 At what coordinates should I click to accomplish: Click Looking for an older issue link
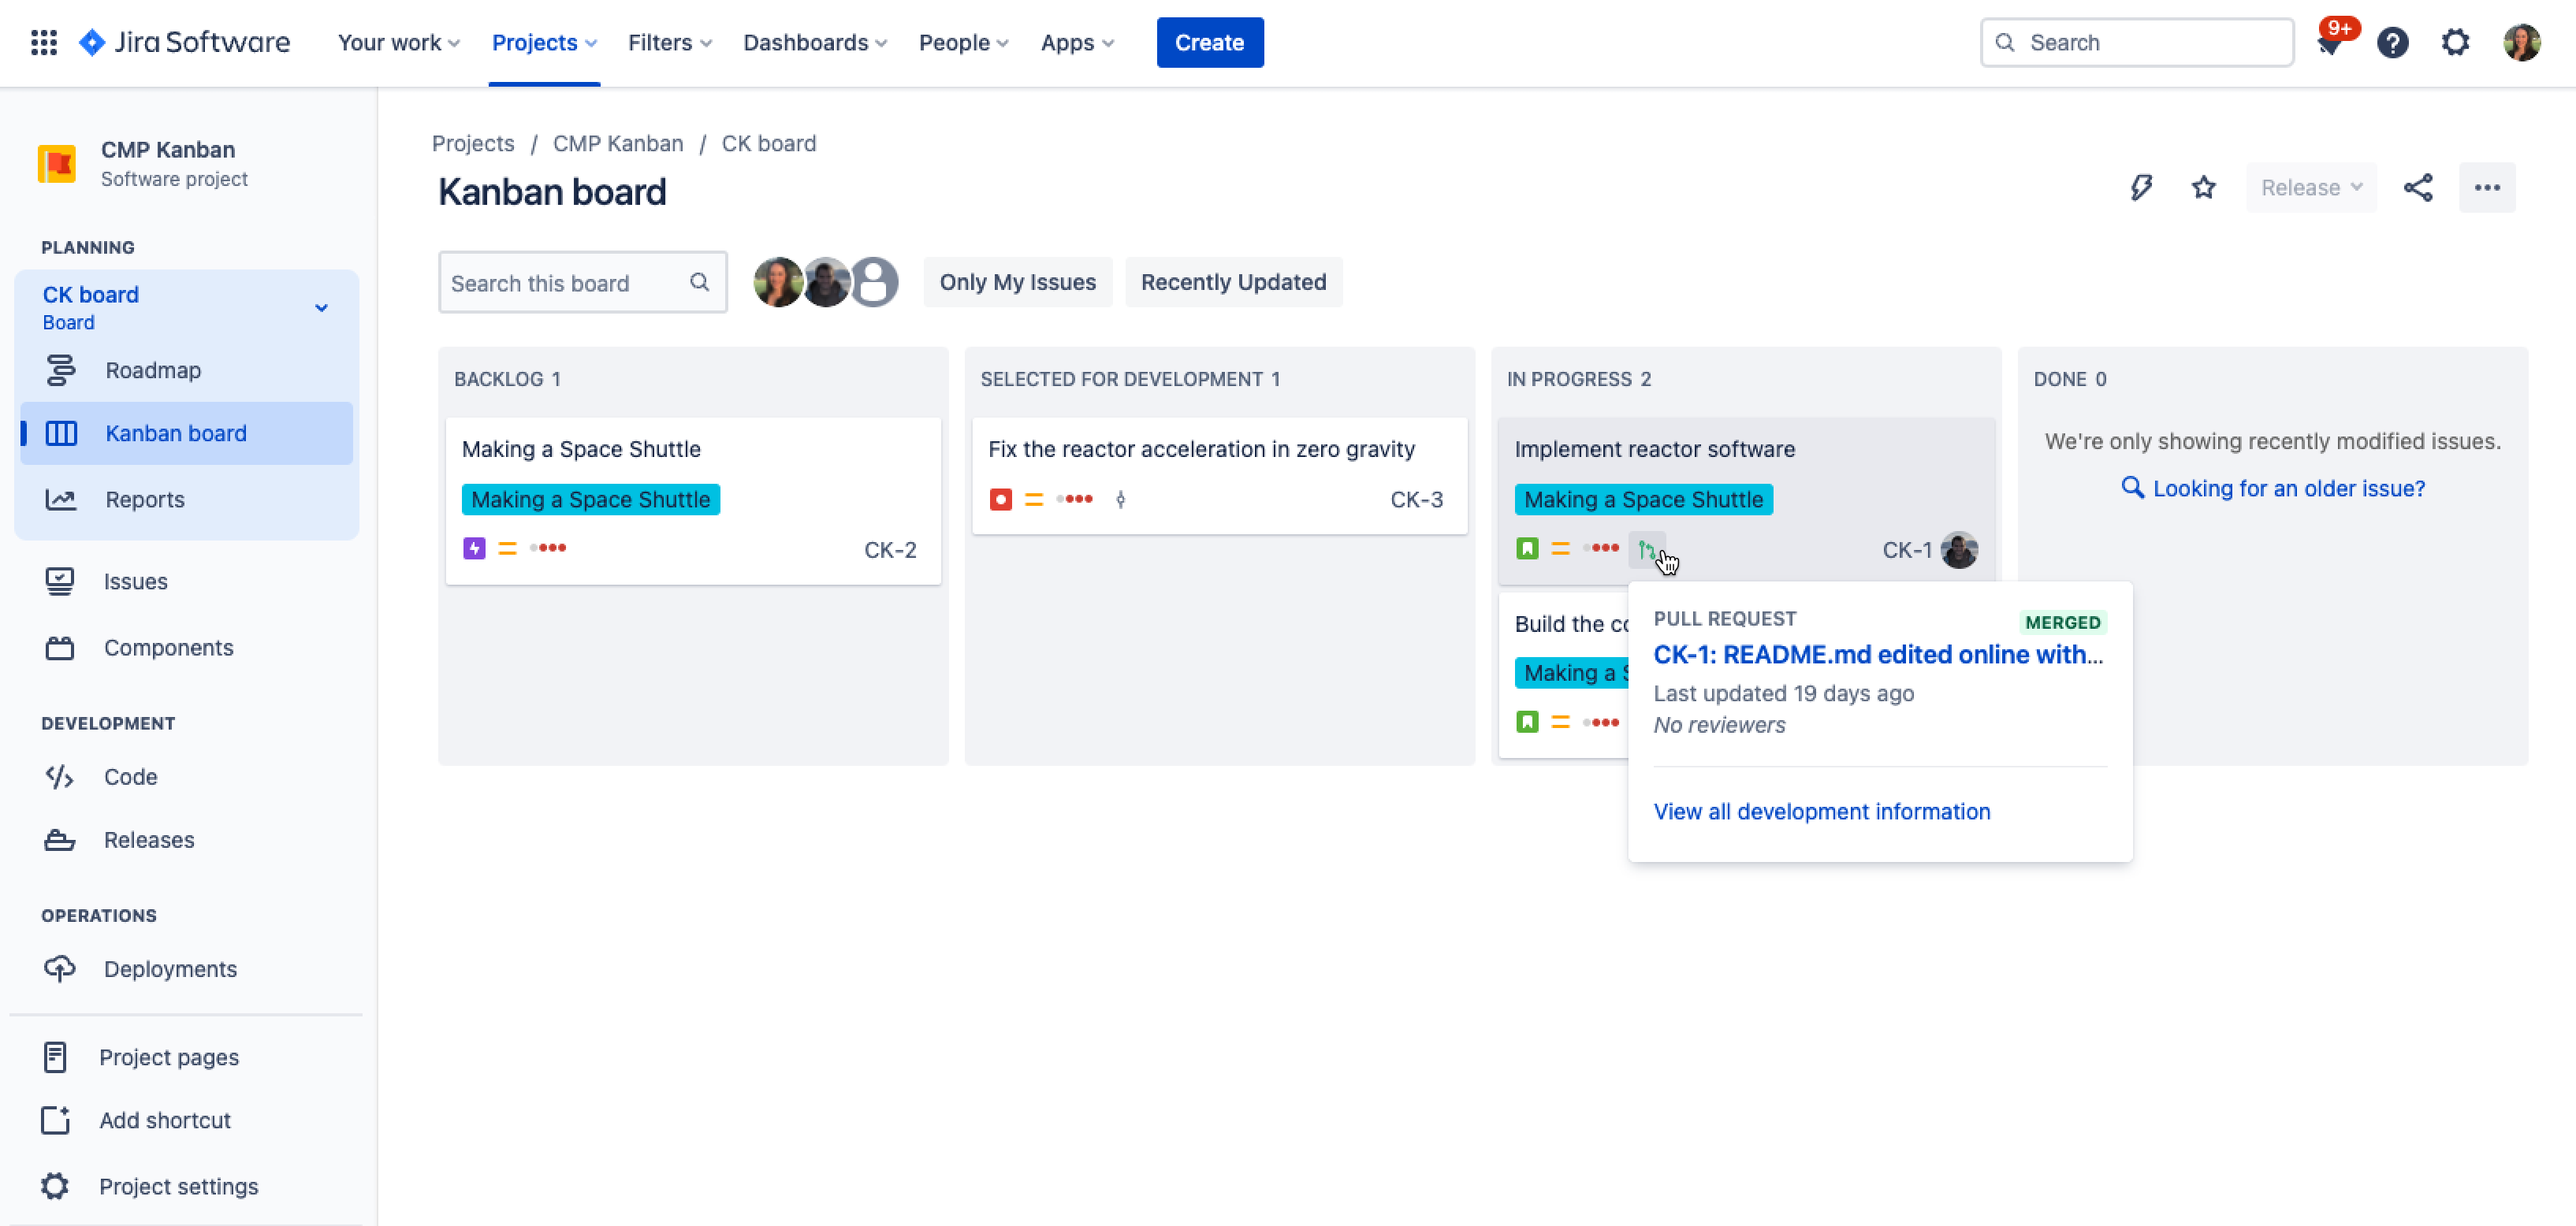[2285, 488]
